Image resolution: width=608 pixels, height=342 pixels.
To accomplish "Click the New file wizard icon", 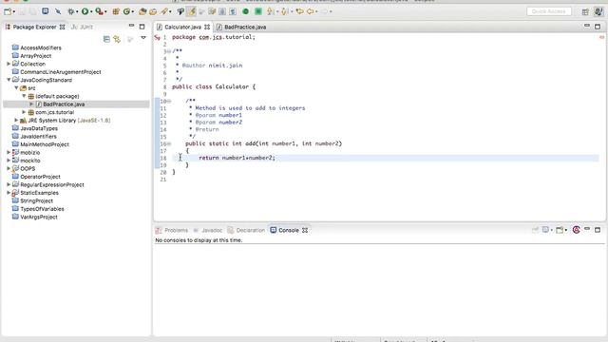I will (8, 11).
